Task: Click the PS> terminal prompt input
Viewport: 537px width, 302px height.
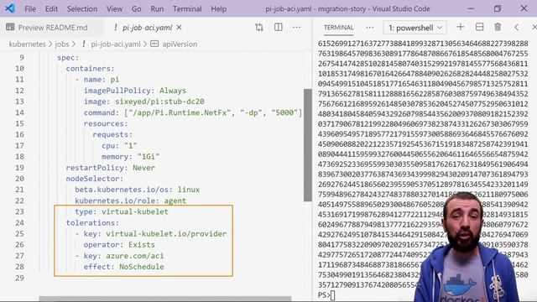Action: tap(333, 294)
